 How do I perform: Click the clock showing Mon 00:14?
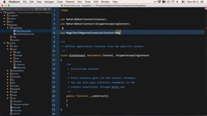point(193,2)
